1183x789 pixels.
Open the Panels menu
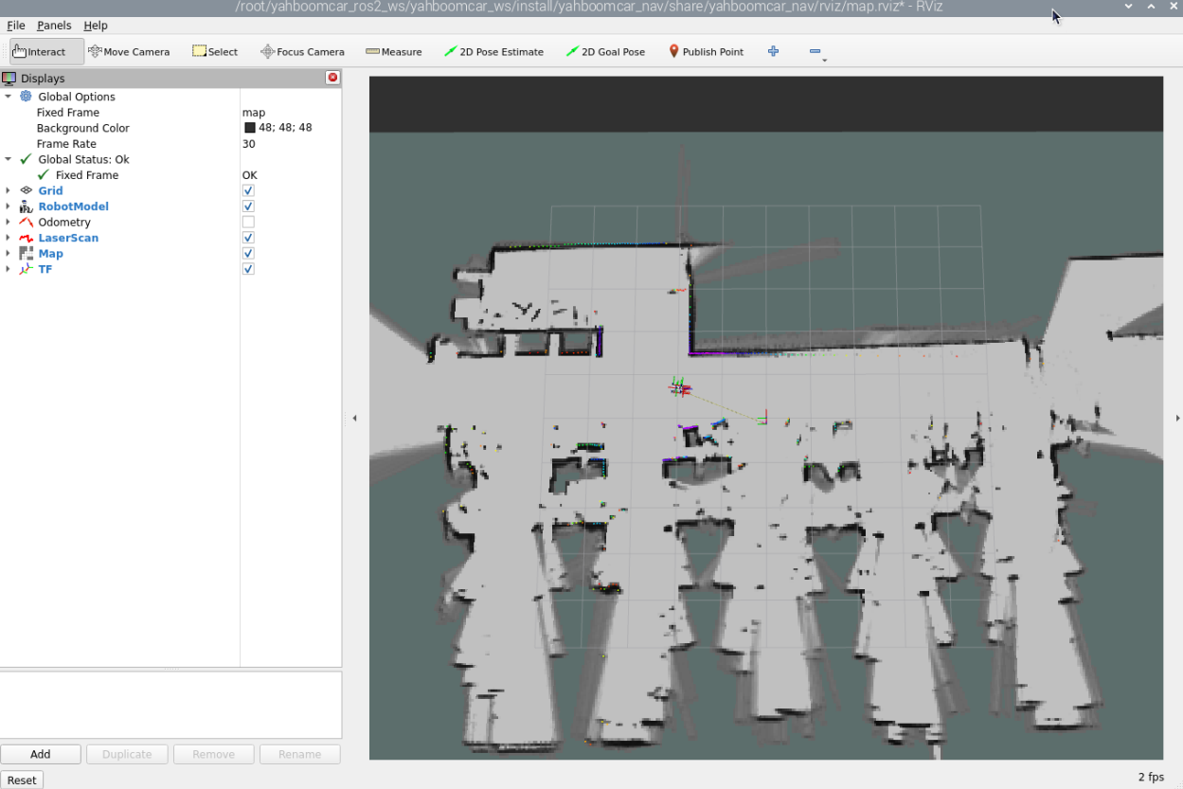point(54,26)
